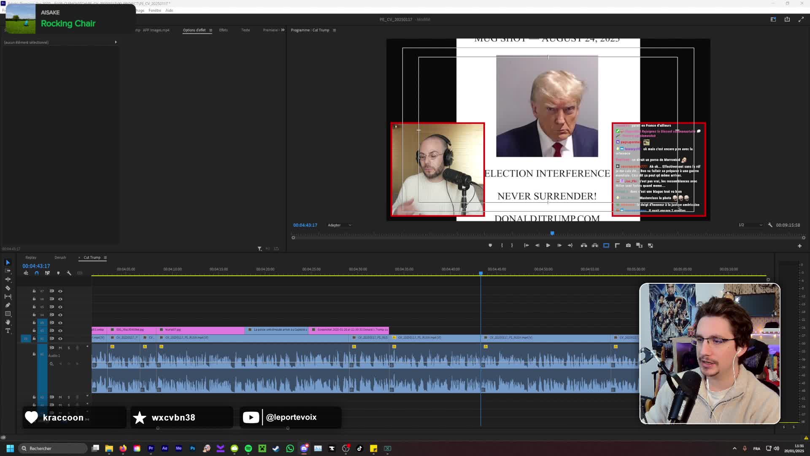810x456 pixels.
Task: Step back one frame
Action: point(537,245)
